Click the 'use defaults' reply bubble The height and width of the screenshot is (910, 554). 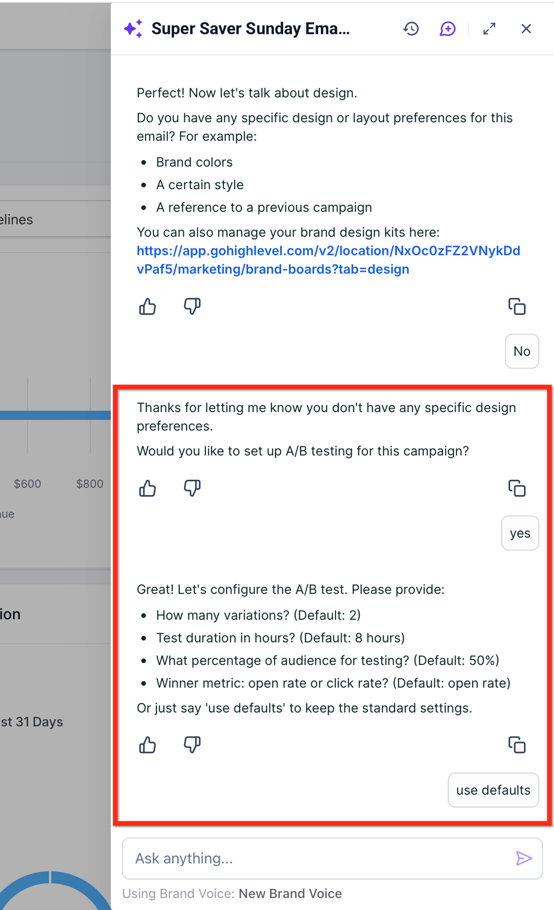pyautogui.click(x=493, y=790)
